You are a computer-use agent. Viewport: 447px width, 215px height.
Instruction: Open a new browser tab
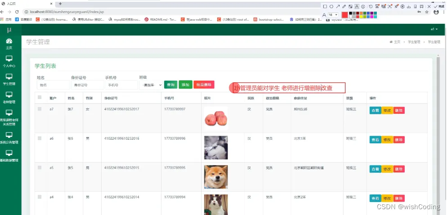coord(60,4)
